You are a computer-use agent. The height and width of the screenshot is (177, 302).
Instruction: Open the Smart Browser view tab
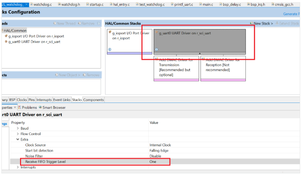52,107
